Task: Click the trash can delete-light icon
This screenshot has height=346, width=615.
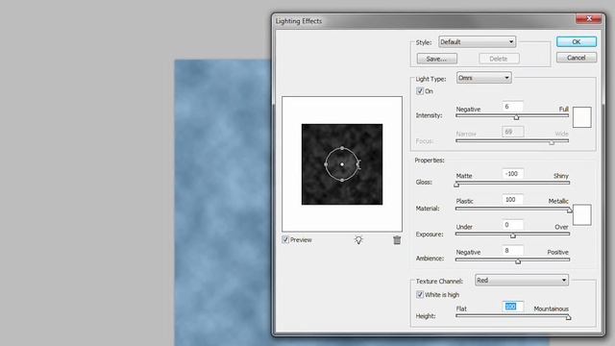Action: (397, 240)
